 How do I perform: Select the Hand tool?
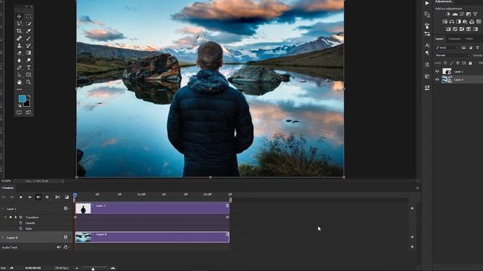(x=19, y=82)
